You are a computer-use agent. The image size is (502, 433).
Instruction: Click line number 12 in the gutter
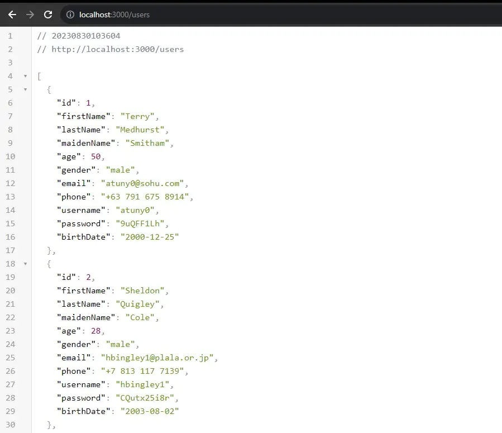tap(10, 183)
